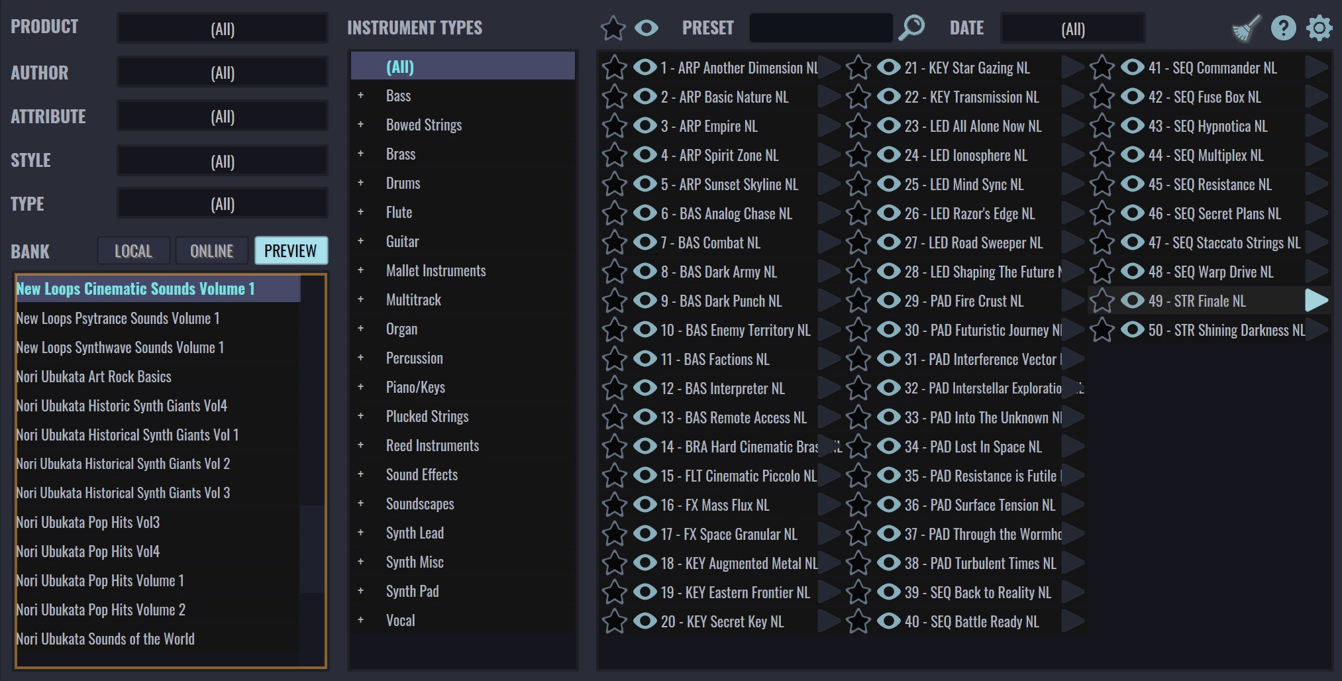Screen dimensions: 1342x681
Task: Switch bank view to ONLINE tab
Action: coord(211,251)
